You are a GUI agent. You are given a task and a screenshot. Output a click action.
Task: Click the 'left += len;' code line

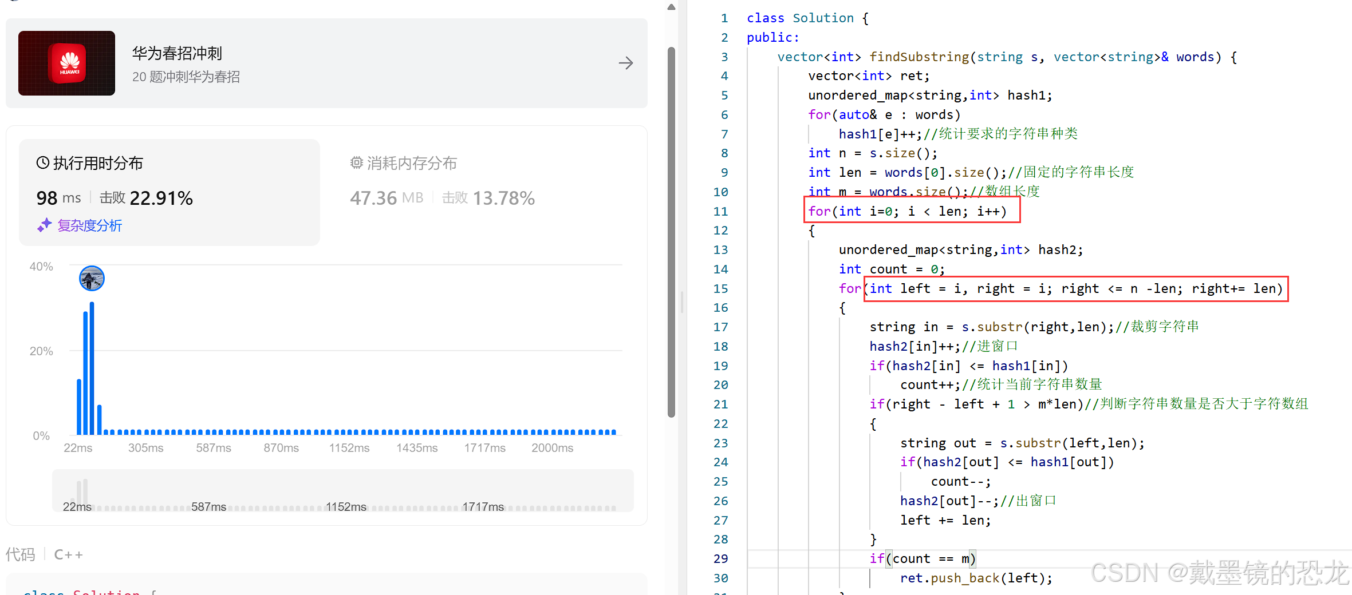tap(945, 521)
